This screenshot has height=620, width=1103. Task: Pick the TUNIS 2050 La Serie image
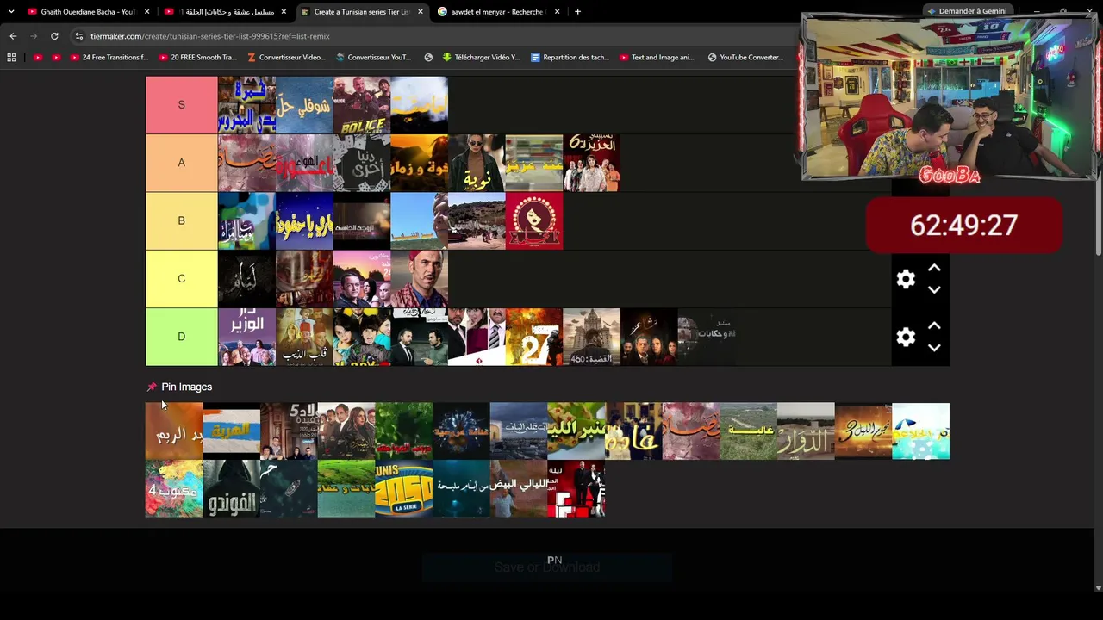point(404,488)
